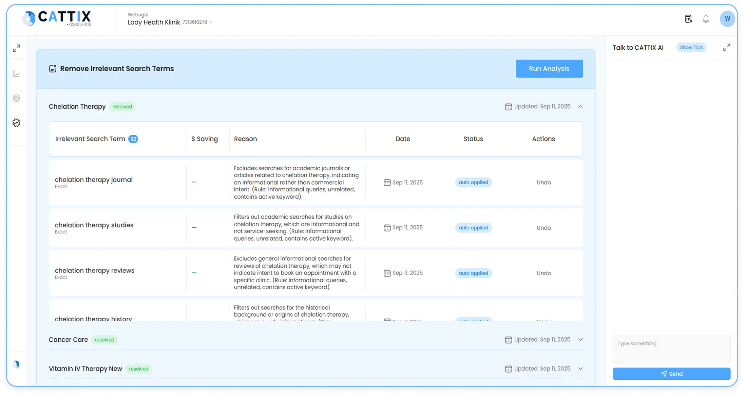Open the account dropdown beside 7313610278
Image resolution: width=744 pixels, height=395 pixels.
point(211,22)
